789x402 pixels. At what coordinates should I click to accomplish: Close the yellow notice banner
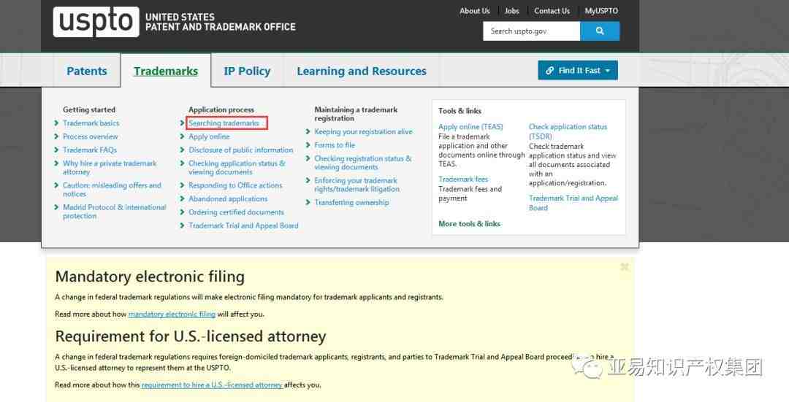[x=625, y=267]
